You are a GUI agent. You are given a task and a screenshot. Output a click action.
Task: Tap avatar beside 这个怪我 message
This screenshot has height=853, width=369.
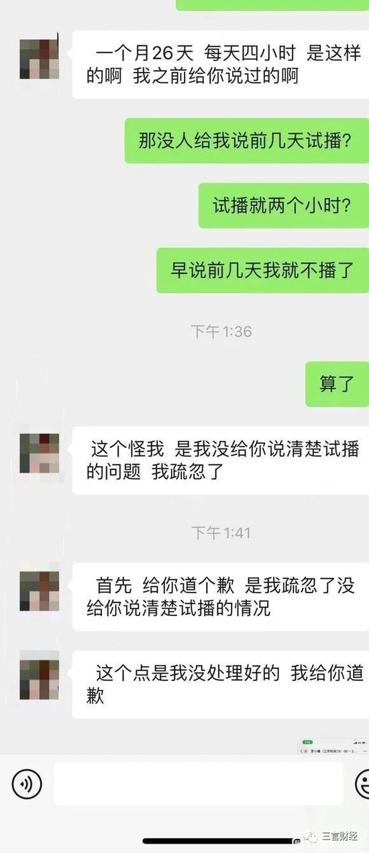40,453
